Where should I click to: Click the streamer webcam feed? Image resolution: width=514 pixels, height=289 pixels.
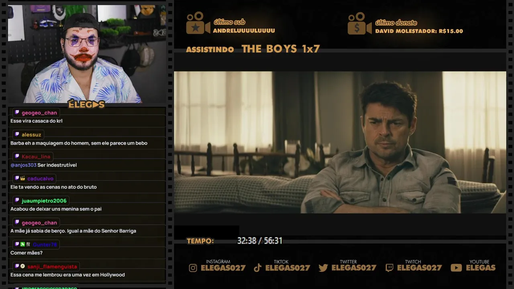(87, 54)
